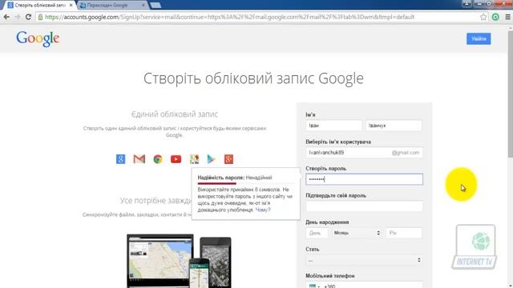The image size is (513, 288).
Task: Click the 'Надійність пароля: Ненадійний' text
Action: 235,178
